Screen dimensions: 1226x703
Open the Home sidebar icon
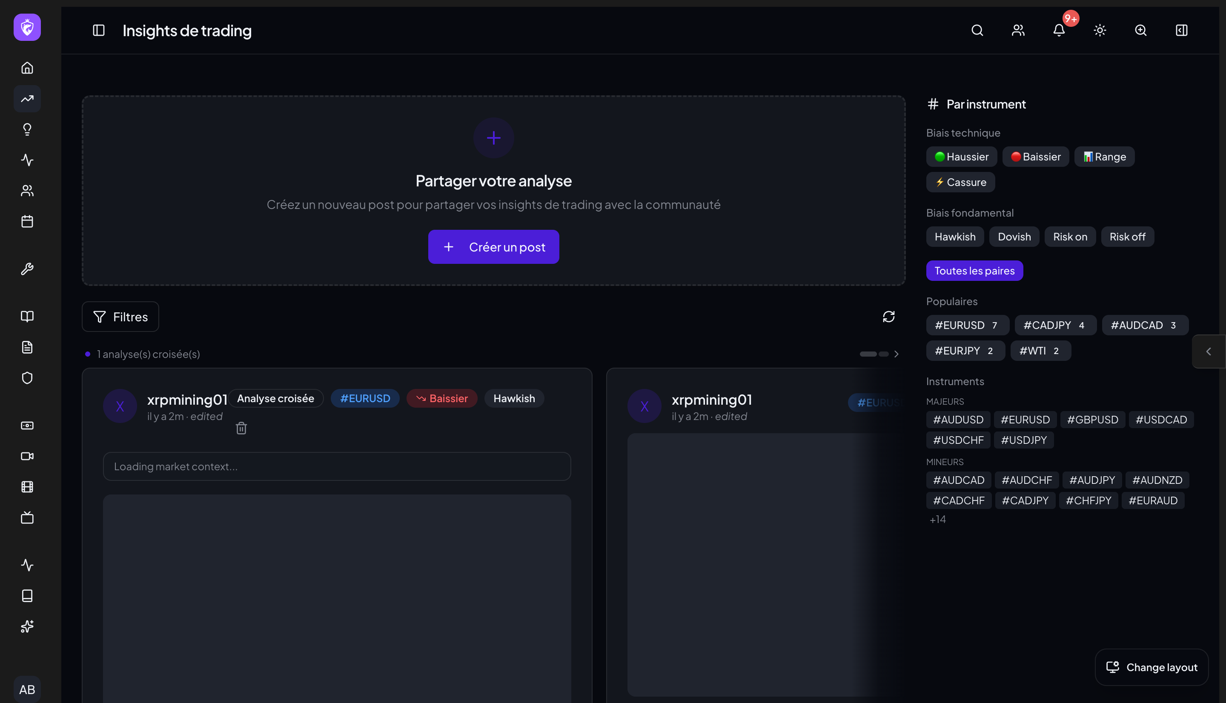(x=27, y=68)
